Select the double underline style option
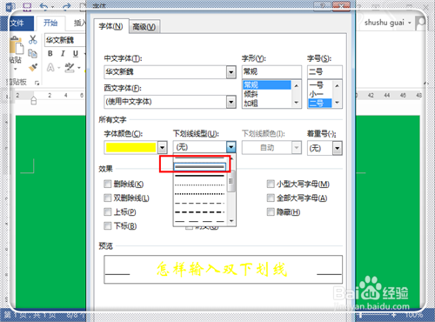The image size is (435, 322). tap(199, 167)
